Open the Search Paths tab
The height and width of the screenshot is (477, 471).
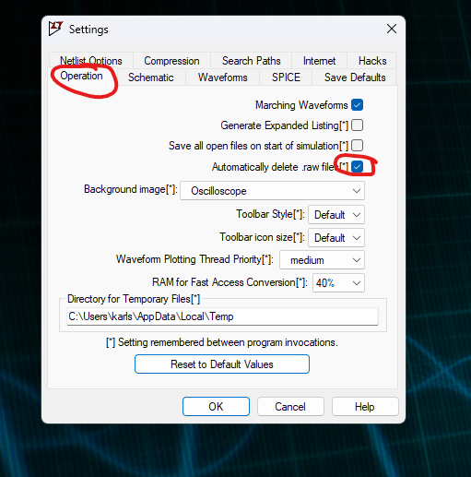[x=252, y=61]
